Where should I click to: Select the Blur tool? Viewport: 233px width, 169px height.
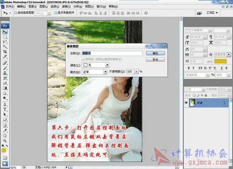pos(5,93)
